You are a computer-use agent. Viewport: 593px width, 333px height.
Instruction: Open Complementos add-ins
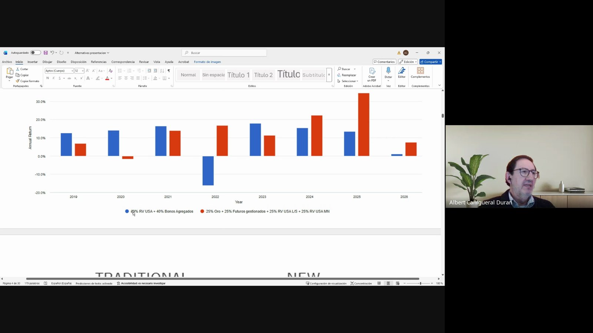point(420,73)
